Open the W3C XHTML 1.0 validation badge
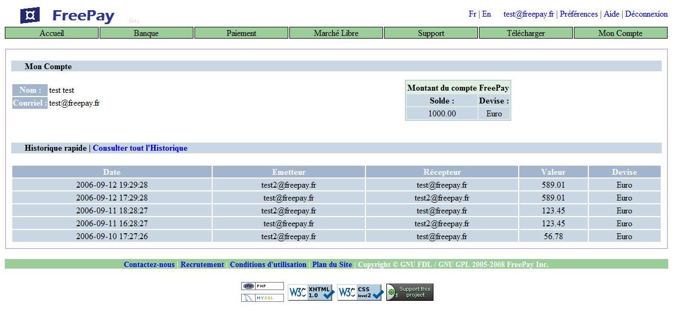 point(311,292)
